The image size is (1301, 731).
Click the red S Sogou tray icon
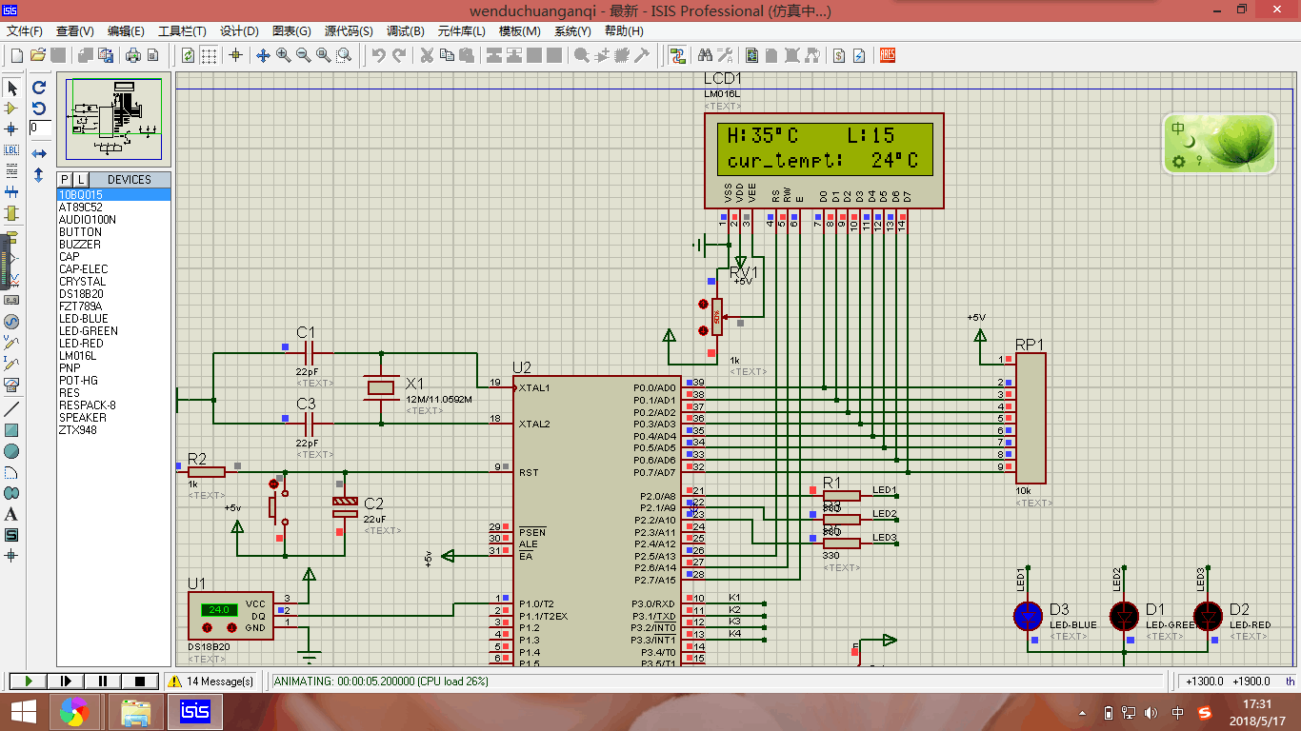pos(1203,713)
